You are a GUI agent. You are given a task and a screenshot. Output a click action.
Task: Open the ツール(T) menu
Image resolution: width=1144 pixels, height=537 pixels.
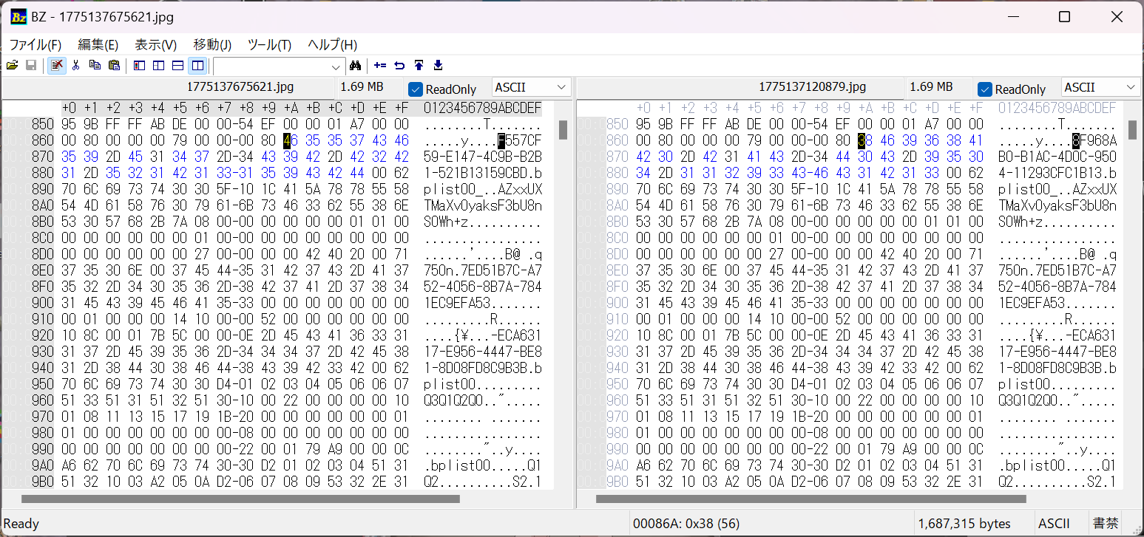(269, 44)
